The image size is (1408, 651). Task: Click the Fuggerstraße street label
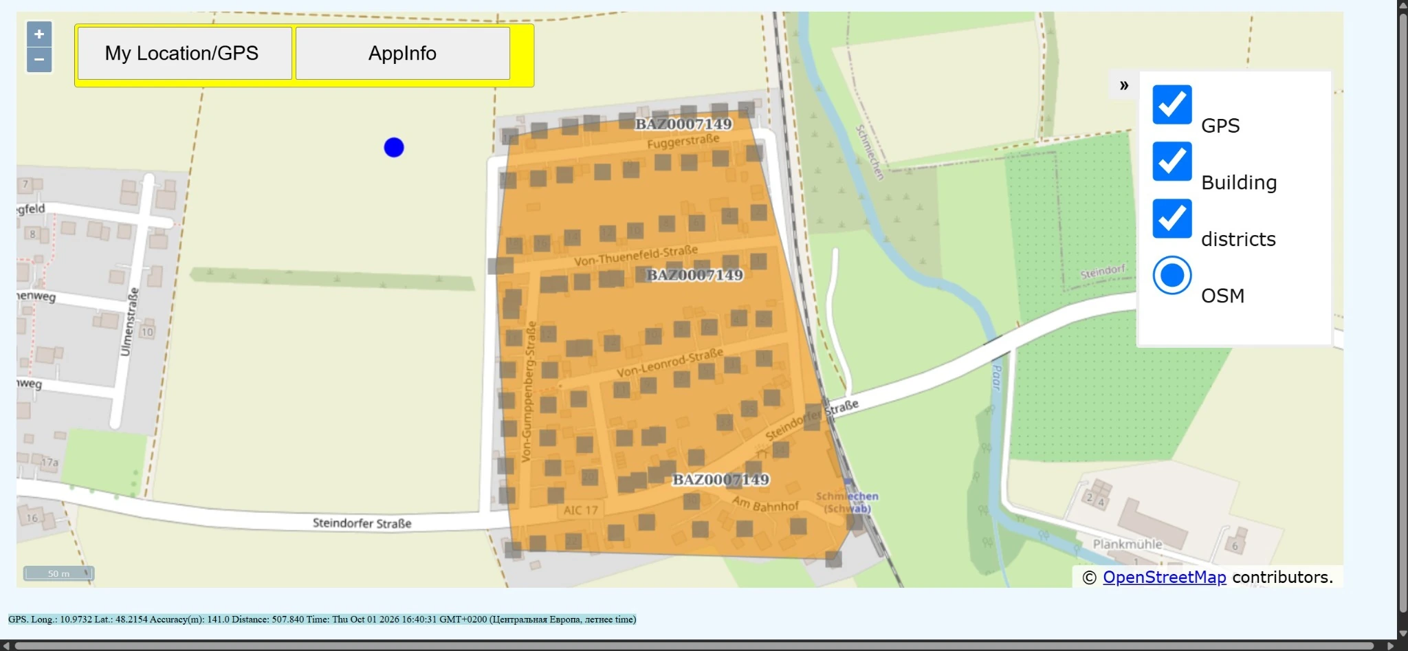point(683,141)
